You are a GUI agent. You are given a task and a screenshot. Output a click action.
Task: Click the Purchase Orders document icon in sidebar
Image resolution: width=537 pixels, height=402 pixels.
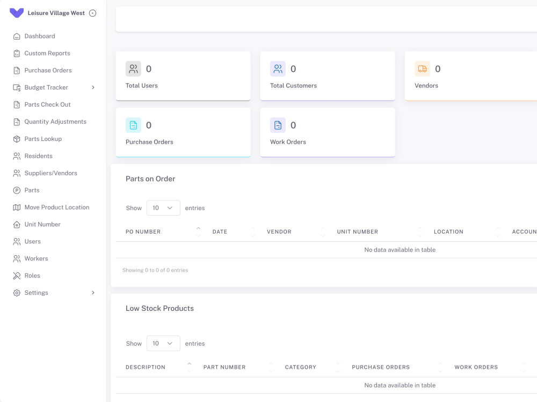pyautogui.click(x=17, y=70)
